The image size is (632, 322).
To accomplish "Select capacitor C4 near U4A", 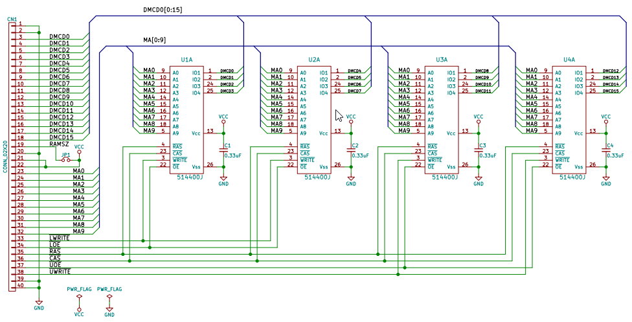I will click(x=606, y=150).
